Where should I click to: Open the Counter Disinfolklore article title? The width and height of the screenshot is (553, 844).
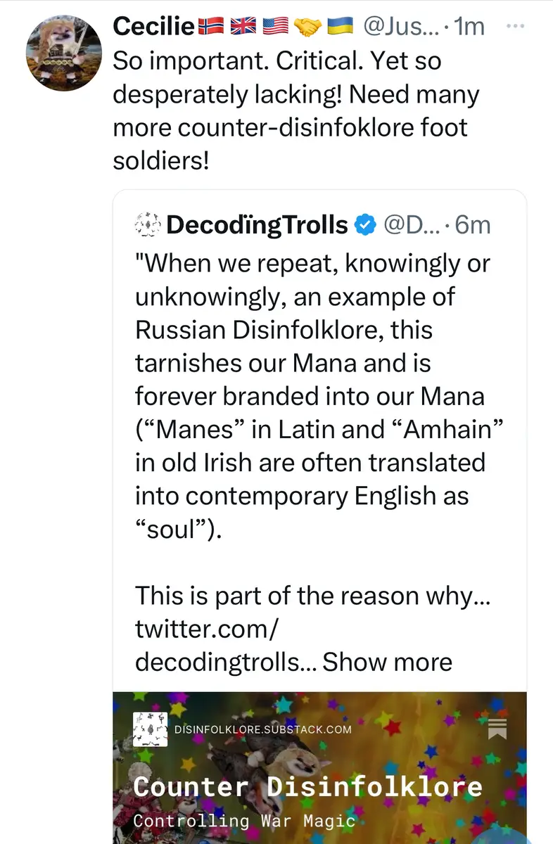tap(307, 786)
